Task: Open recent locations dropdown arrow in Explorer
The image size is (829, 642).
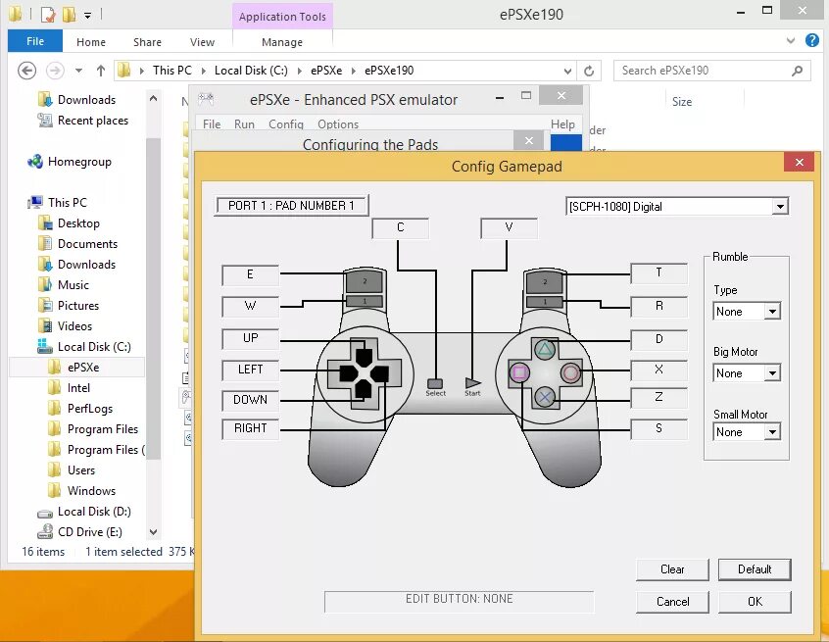Action: tap(78, 71)
